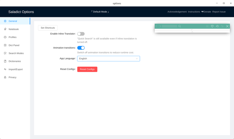
Task: Click the search magnifier in dict panel
Action: tap(180, 26)
